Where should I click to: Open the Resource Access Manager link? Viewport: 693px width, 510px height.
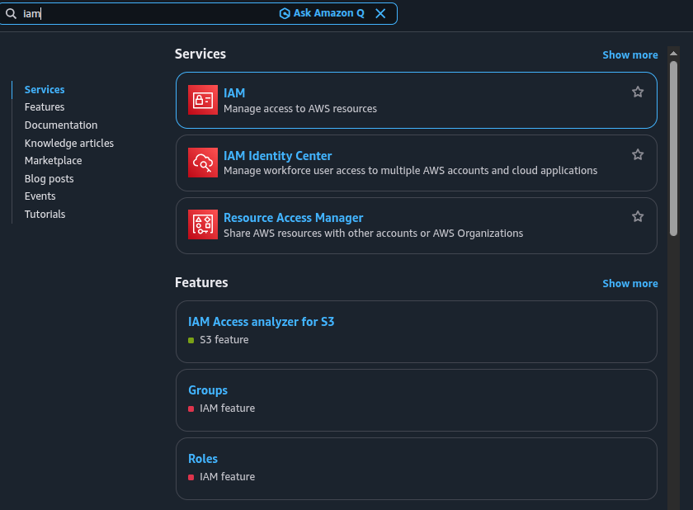coord(294,218)
